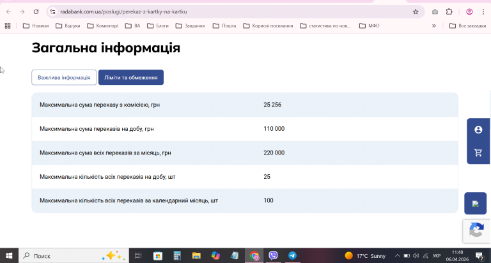Open the notifications center icon
This screenshot has height=263, width=491.
479,256
